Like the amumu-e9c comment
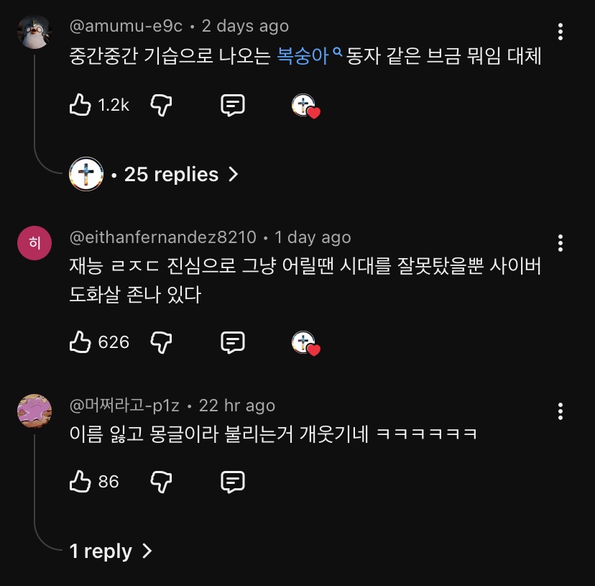This screenshot has height=586, width=595. pos(80,106)
